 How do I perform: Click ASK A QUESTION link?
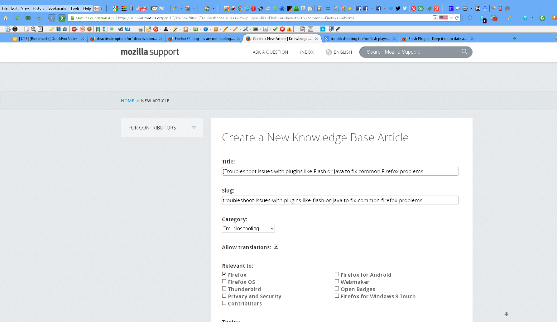pos(270,52)
